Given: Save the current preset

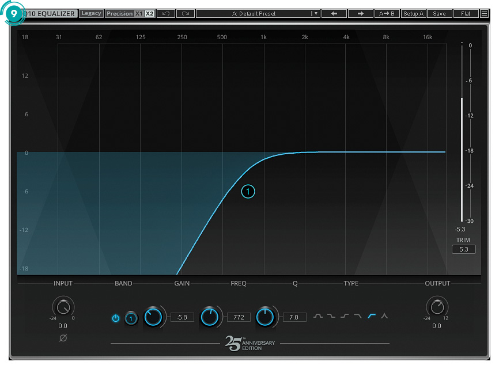Looking at the screenshot, I should 439,13.
